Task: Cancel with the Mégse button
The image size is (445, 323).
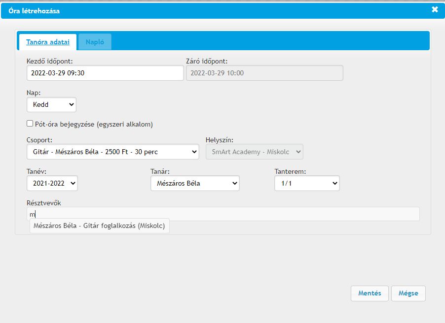Action: [x=408, y=293]
